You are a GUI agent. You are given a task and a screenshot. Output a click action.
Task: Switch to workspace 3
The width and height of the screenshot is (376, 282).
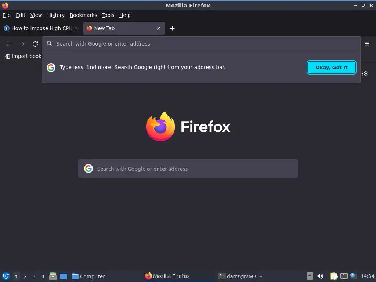coord(34,276)
